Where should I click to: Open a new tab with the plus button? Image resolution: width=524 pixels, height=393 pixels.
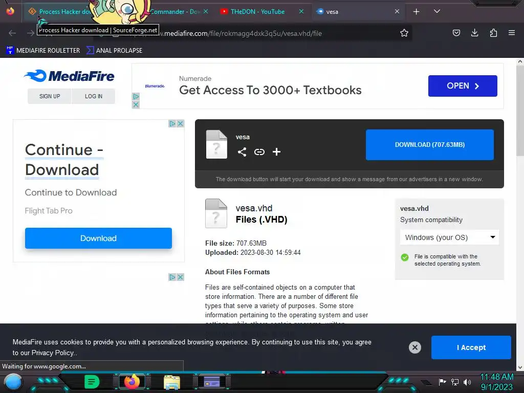pos(416,12)
